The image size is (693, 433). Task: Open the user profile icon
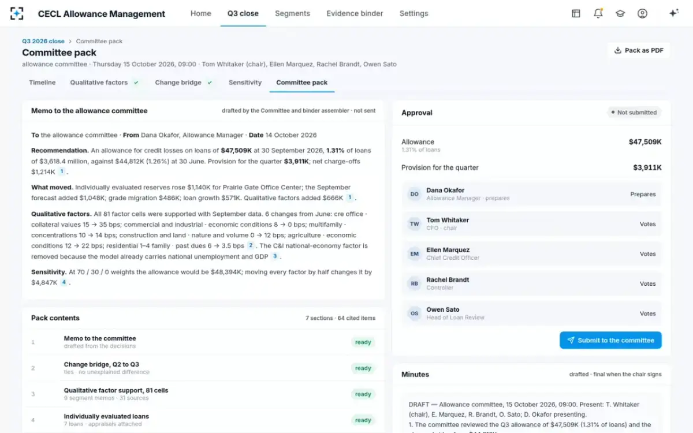[x=642, y=13]
